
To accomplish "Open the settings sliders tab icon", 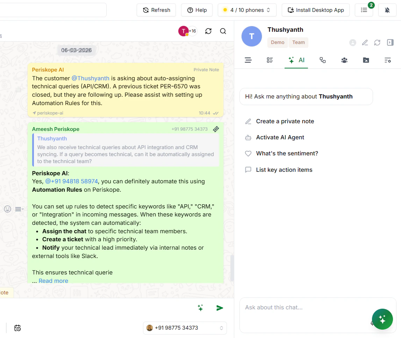I will click(388, 60).
